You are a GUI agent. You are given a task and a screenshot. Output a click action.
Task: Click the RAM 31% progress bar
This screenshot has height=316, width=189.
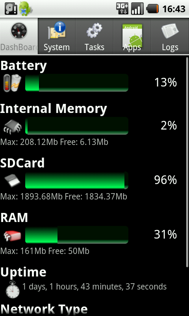click(77, 235)
